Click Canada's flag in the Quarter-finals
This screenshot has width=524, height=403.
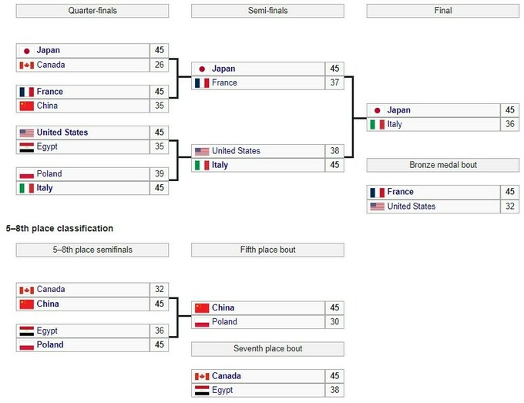tap(26, 64)
